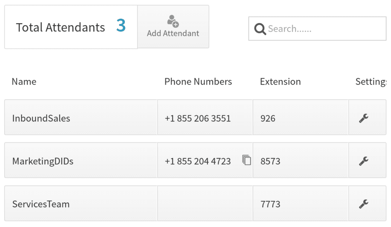Image resolution: width=391 pixels, height=227 pixels.
Task: Click the Settings column header
Action: (x=370, y=82)
